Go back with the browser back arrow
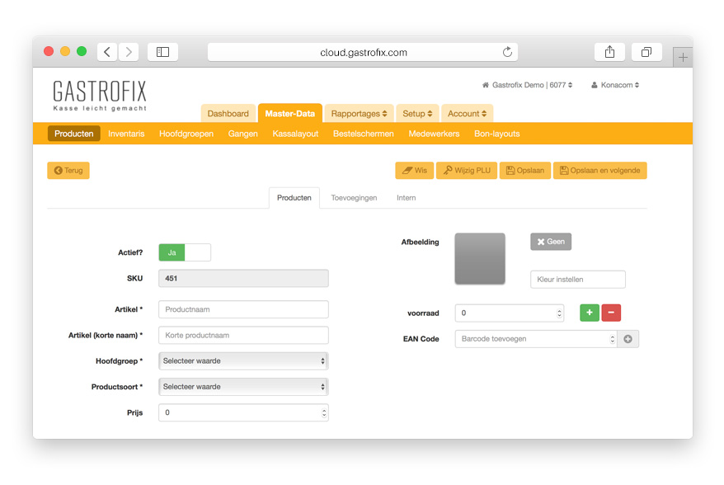 [x=107, y=52]
